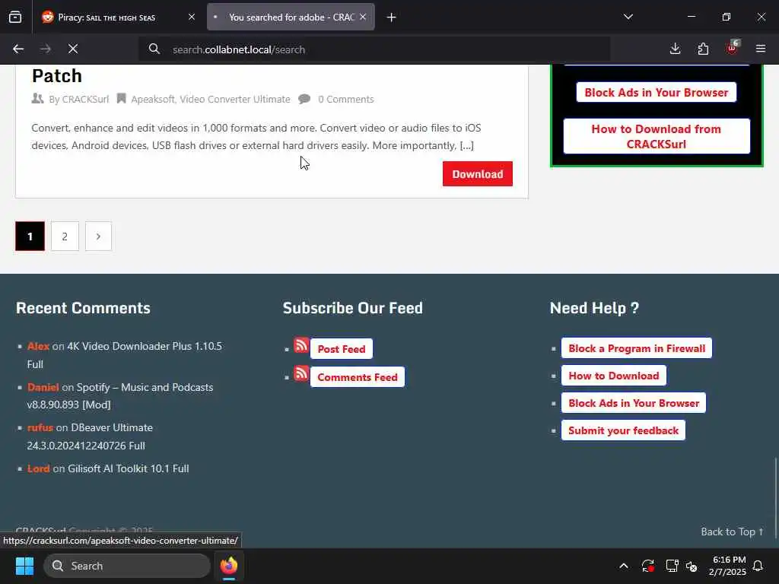Open the 0 Comments link
Viewport: 779px width, 584px height.
tap(346, 100)
